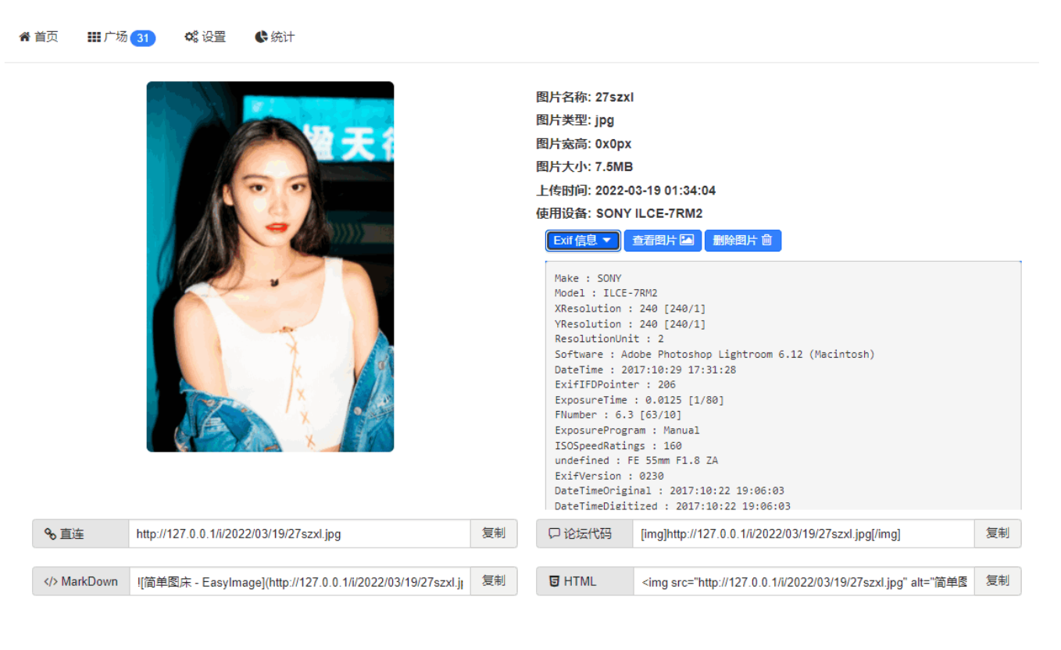The width and height of the screenshot is (1061, 650).
Task: Click the 31 badge on 广场
Action: tap(143, 37)
